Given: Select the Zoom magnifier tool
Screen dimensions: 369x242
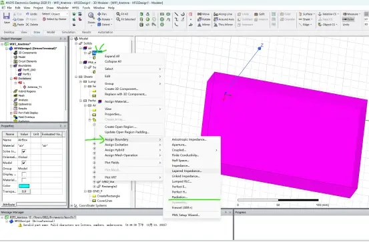Looking at the screenshot, I should pos(91,16).
